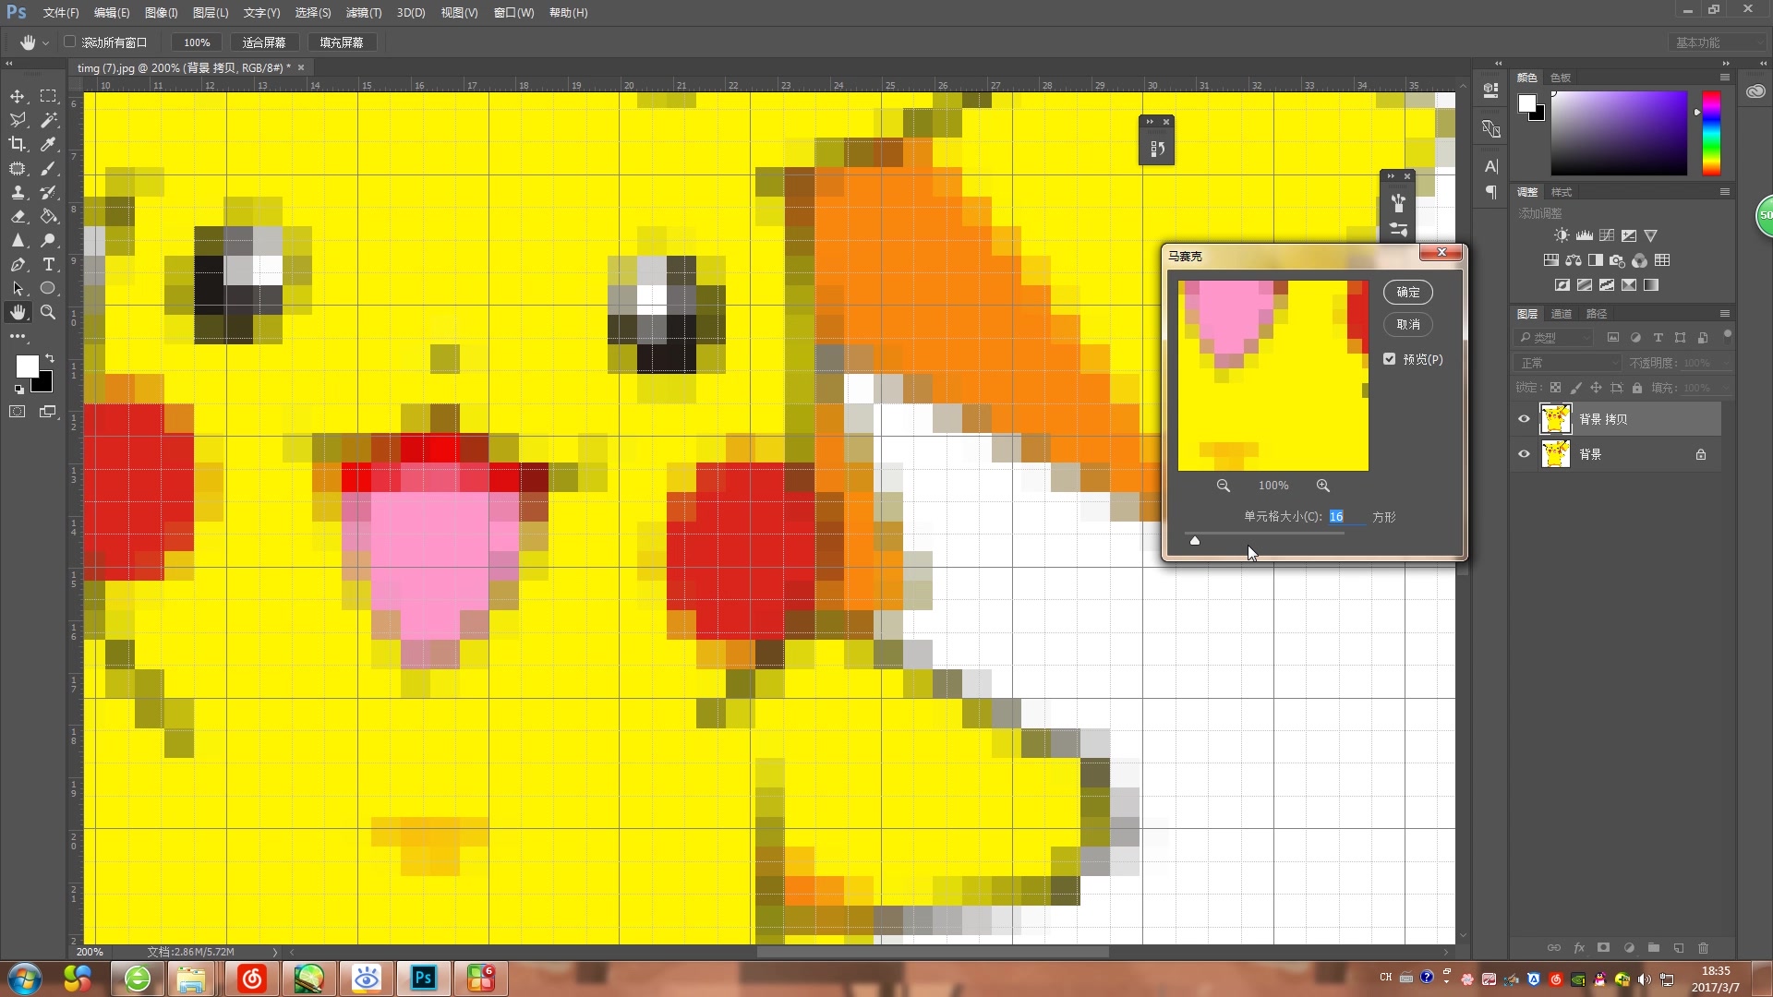Screen dimensions: 1773x997
Task: Zoom out in mosaic preview
Action: tap(1223, 486)
